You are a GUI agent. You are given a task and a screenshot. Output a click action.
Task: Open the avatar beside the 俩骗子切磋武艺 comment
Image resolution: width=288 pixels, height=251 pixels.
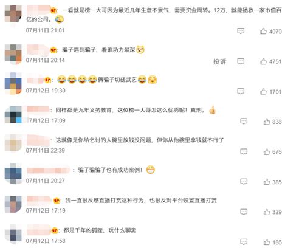tap(13, 83)
